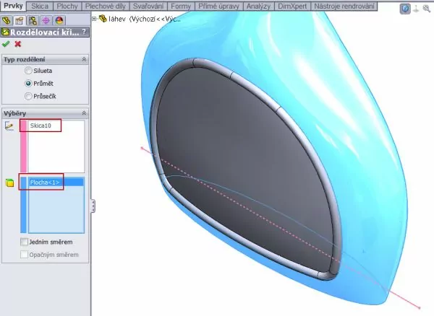Screen dimensions: 434x316
Task: Open the ConfigurationManager tab icon
Action: (33, 20)
